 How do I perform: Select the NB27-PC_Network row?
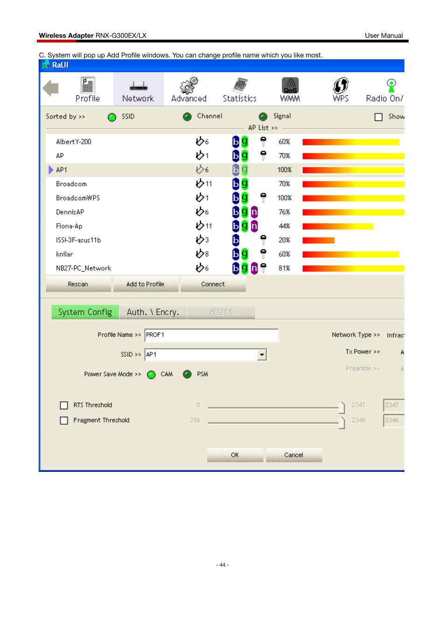pos(225,268)
